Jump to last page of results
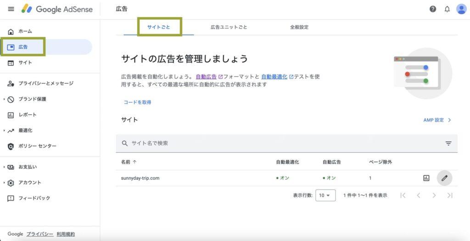Viewport: 470px width, 241px height. click(x=450, y=195)
